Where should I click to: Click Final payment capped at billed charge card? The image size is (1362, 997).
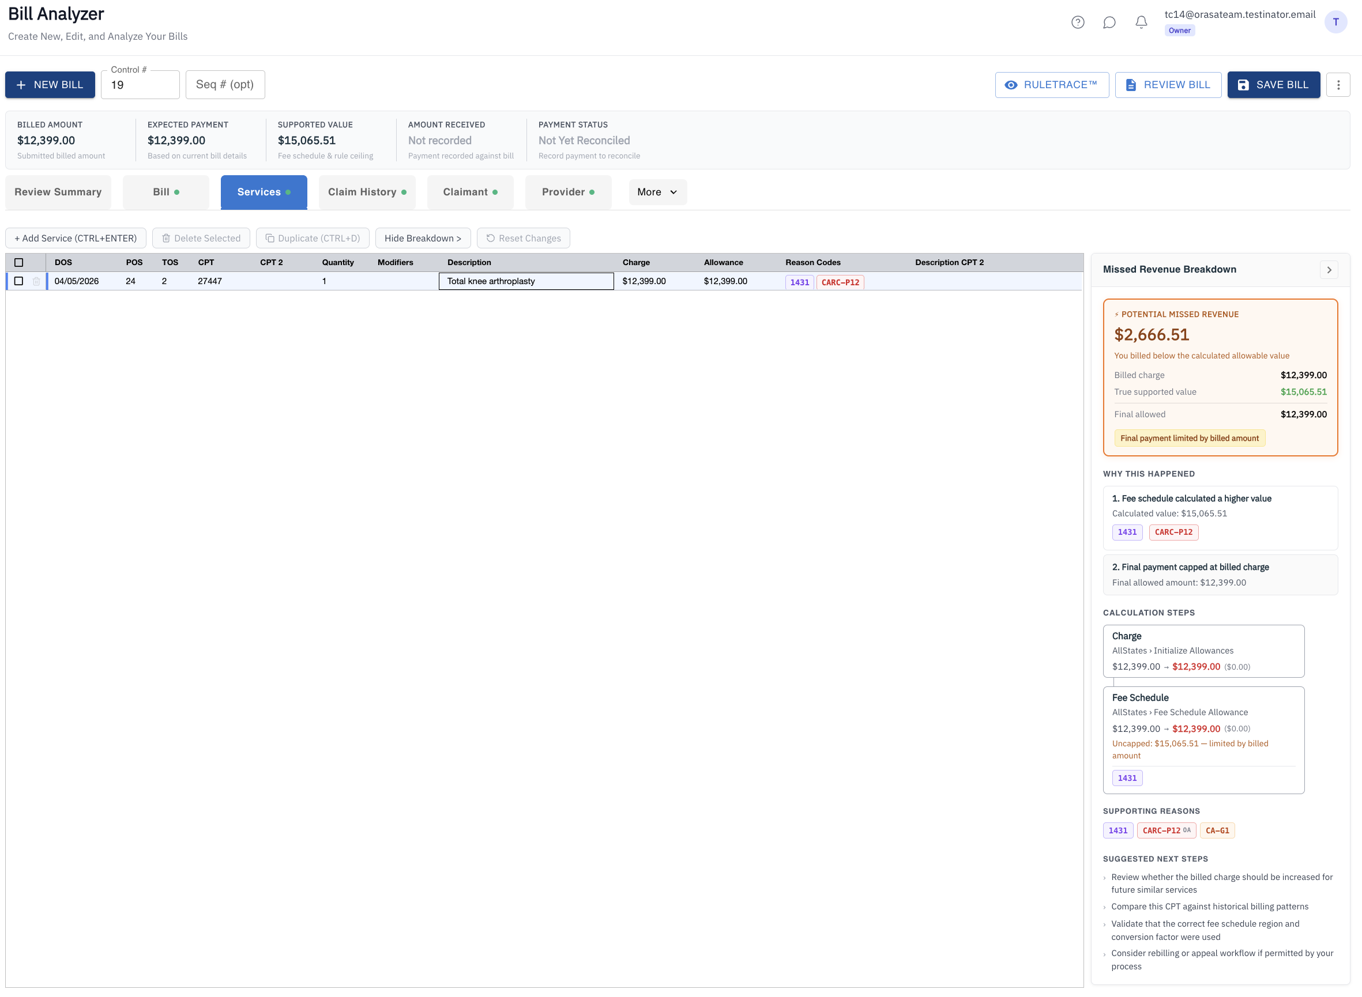click(1220, 575)
